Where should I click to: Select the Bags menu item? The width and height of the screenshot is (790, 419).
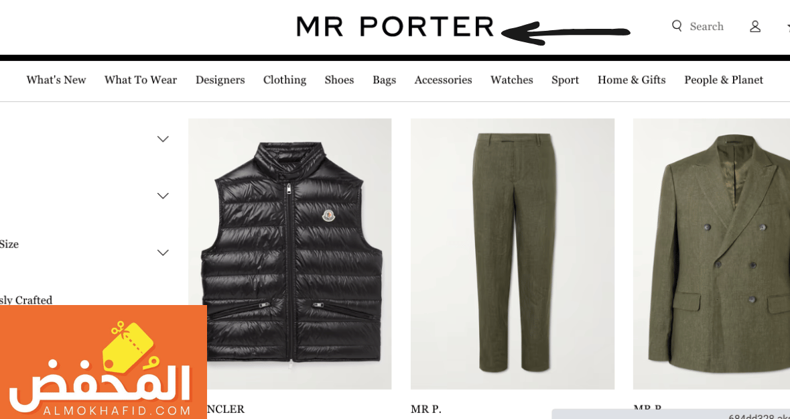click(385, 80)
